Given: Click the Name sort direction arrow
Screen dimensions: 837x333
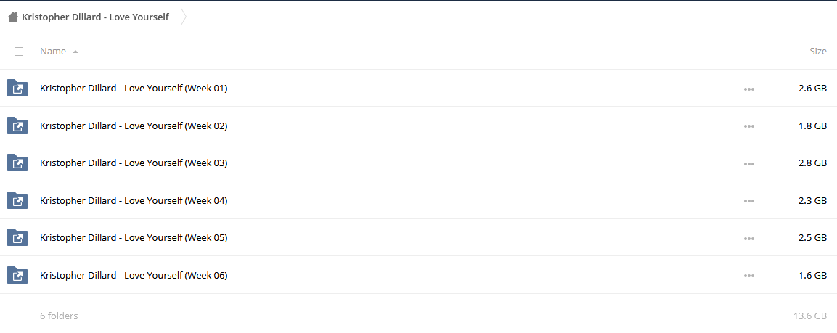Looking at the screenshot, I should pyautogui.click(x=75, y=52).
